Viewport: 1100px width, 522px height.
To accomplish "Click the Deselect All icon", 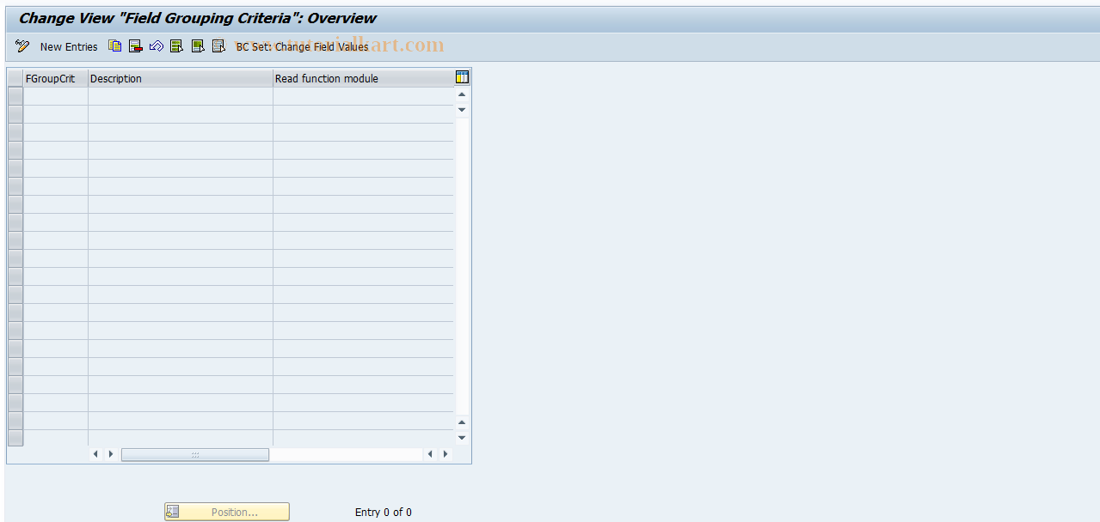I will (218, 46).
